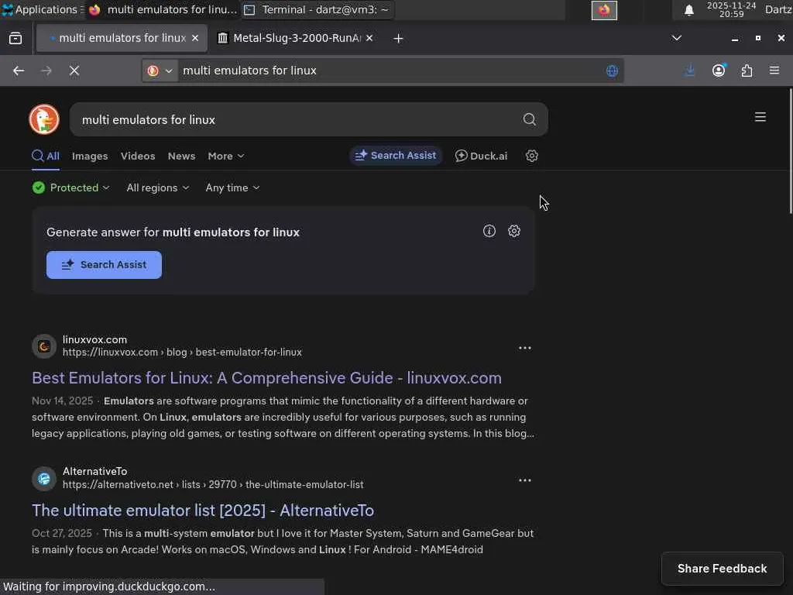Click 'Nov 14, 2025' date in linuxvox result
Screen dimensions: 793x595
click(62, 401)
